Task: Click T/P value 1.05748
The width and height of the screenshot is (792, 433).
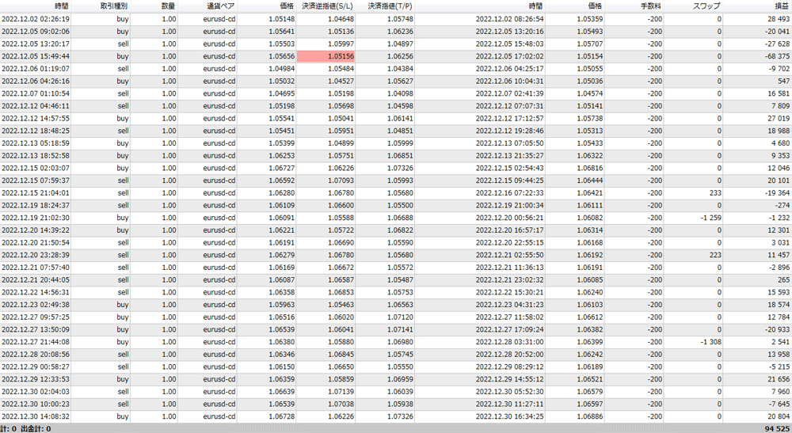Action: (400, 19)
